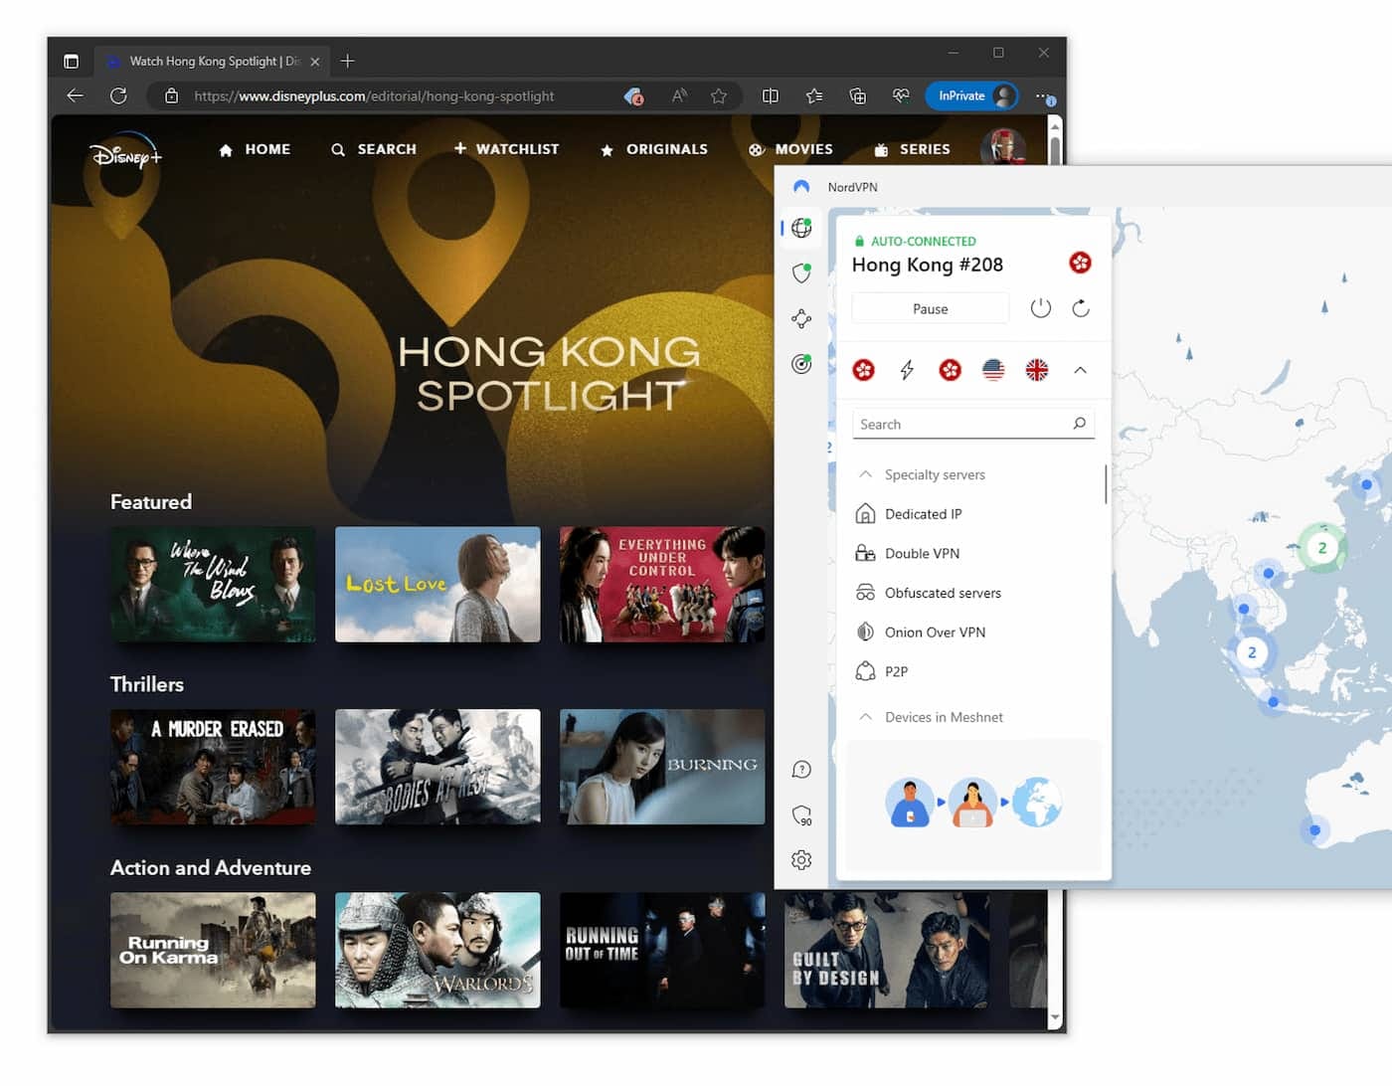Open the Lost Love thumbnail

[437, 585]
